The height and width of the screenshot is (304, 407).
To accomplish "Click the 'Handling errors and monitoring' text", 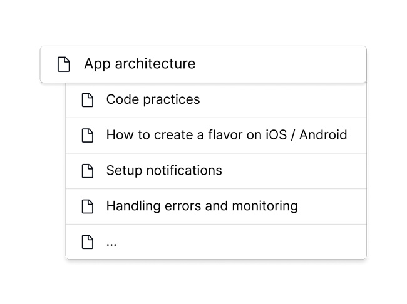I will point(202,206).
